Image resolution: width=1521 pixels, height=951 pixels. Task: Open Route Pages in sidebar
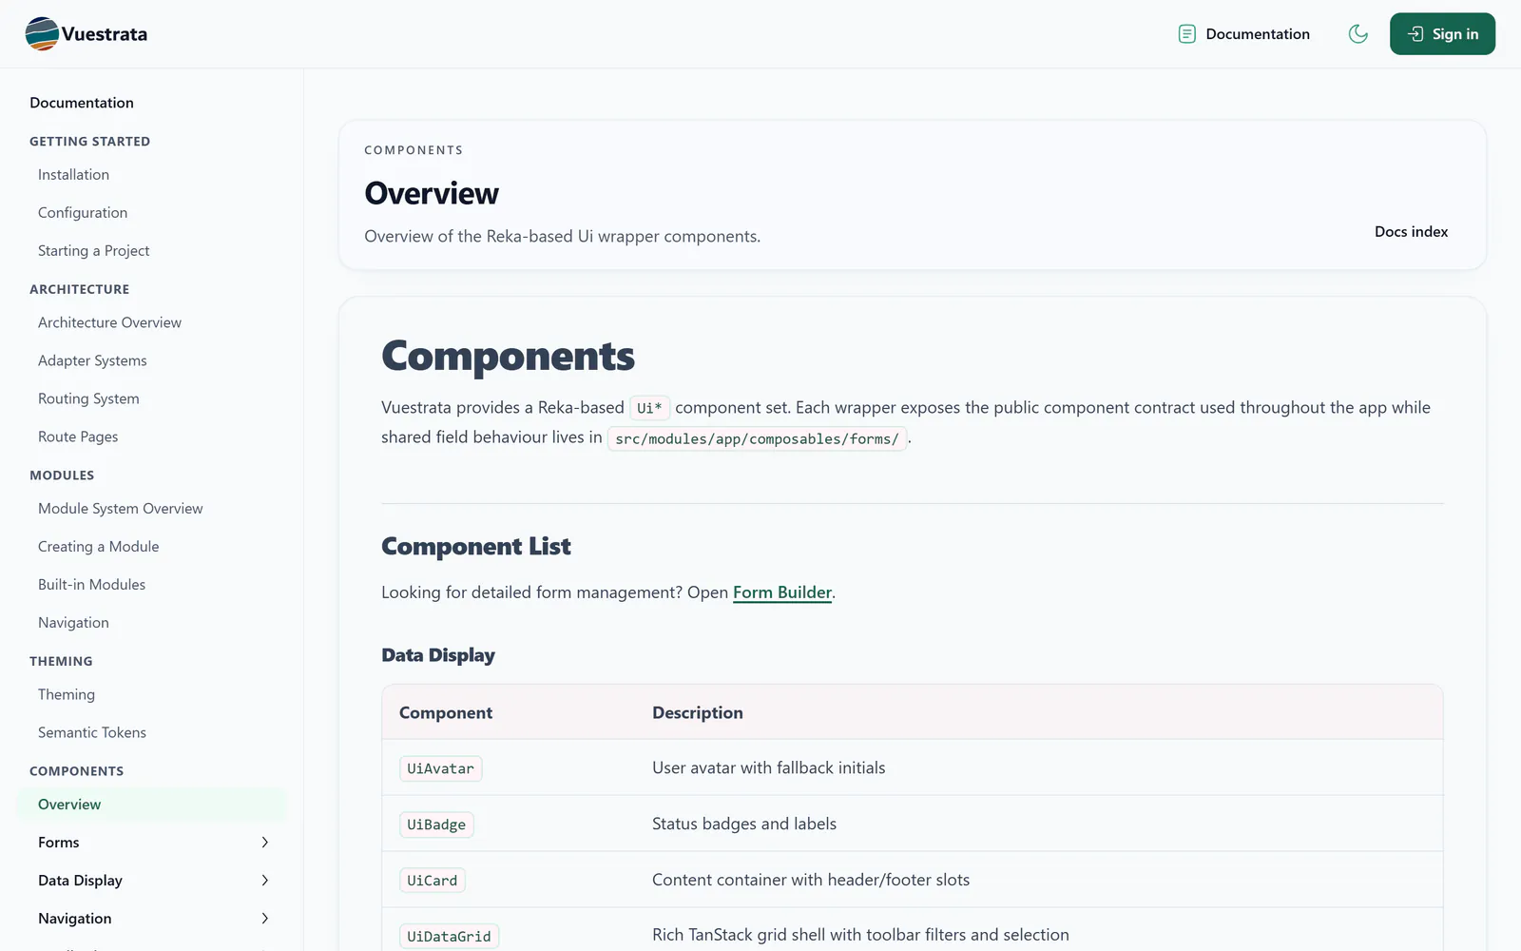[78, 437]
